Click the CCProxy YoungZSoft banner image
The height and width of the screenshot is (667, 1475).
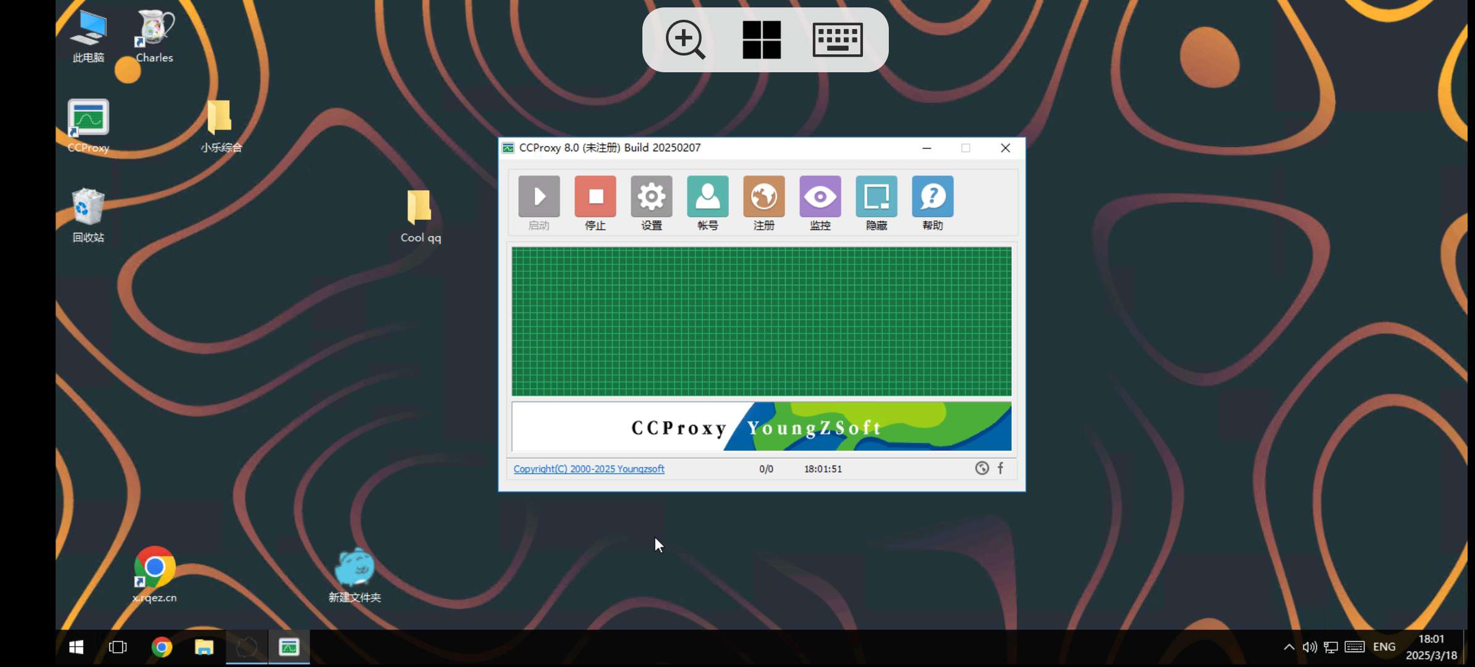click(x=761, y=427)
